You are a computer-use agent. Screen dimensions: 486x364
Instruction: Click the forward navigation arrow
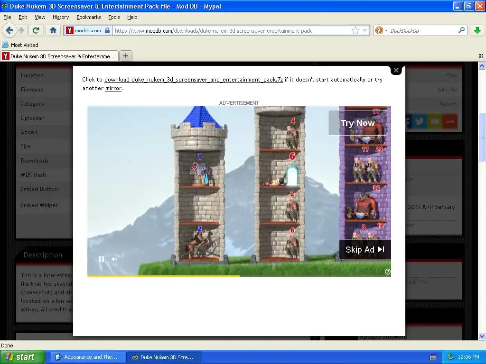pyautogui.click(x=21, y=30)
